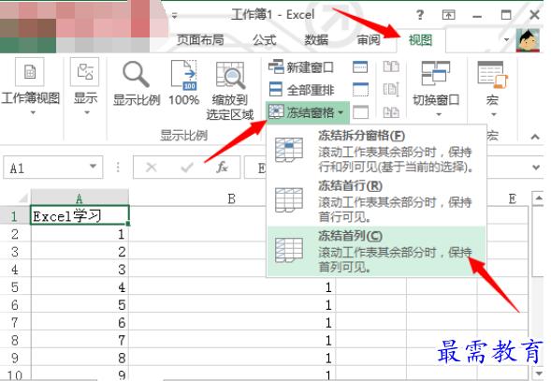Select column A header

tap(80, 198)
